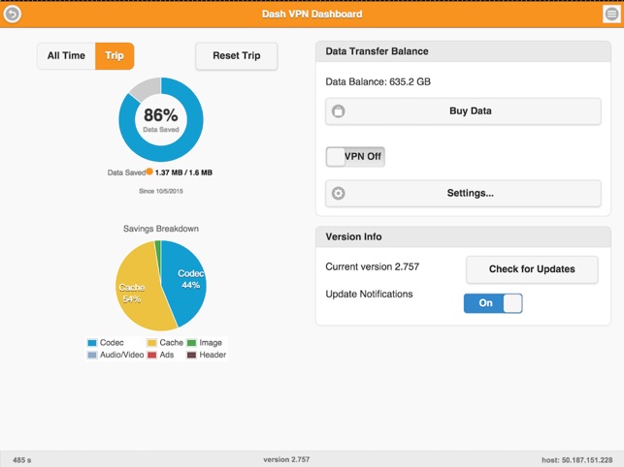Click 'version 2.757' in status bar

click(286, 459)
